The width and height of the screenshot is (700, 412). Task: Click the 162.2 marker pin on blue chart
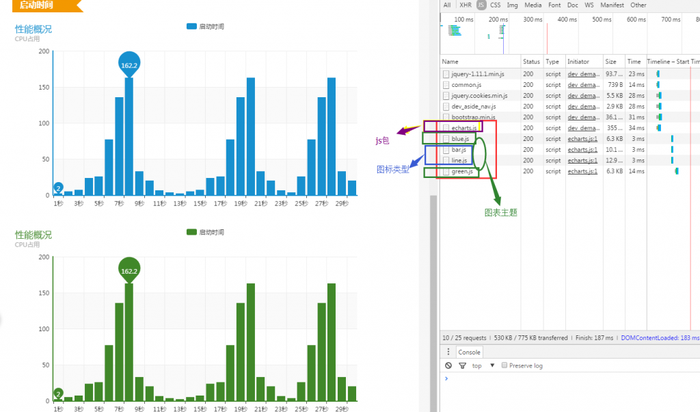(129, 64)
